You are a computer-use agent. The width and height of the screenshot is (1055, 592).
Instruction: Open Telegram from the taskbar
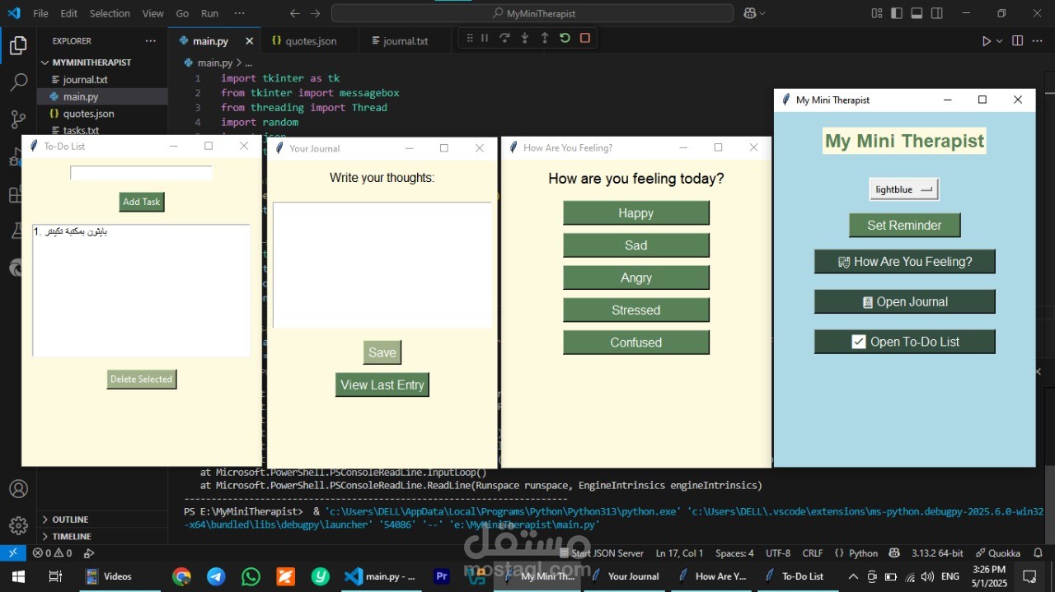216,576
